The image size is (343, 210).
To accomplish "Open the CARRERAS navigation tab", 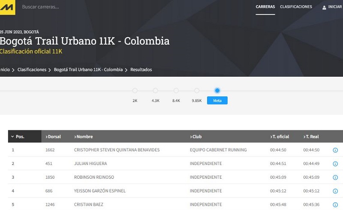I will point(265,7).
